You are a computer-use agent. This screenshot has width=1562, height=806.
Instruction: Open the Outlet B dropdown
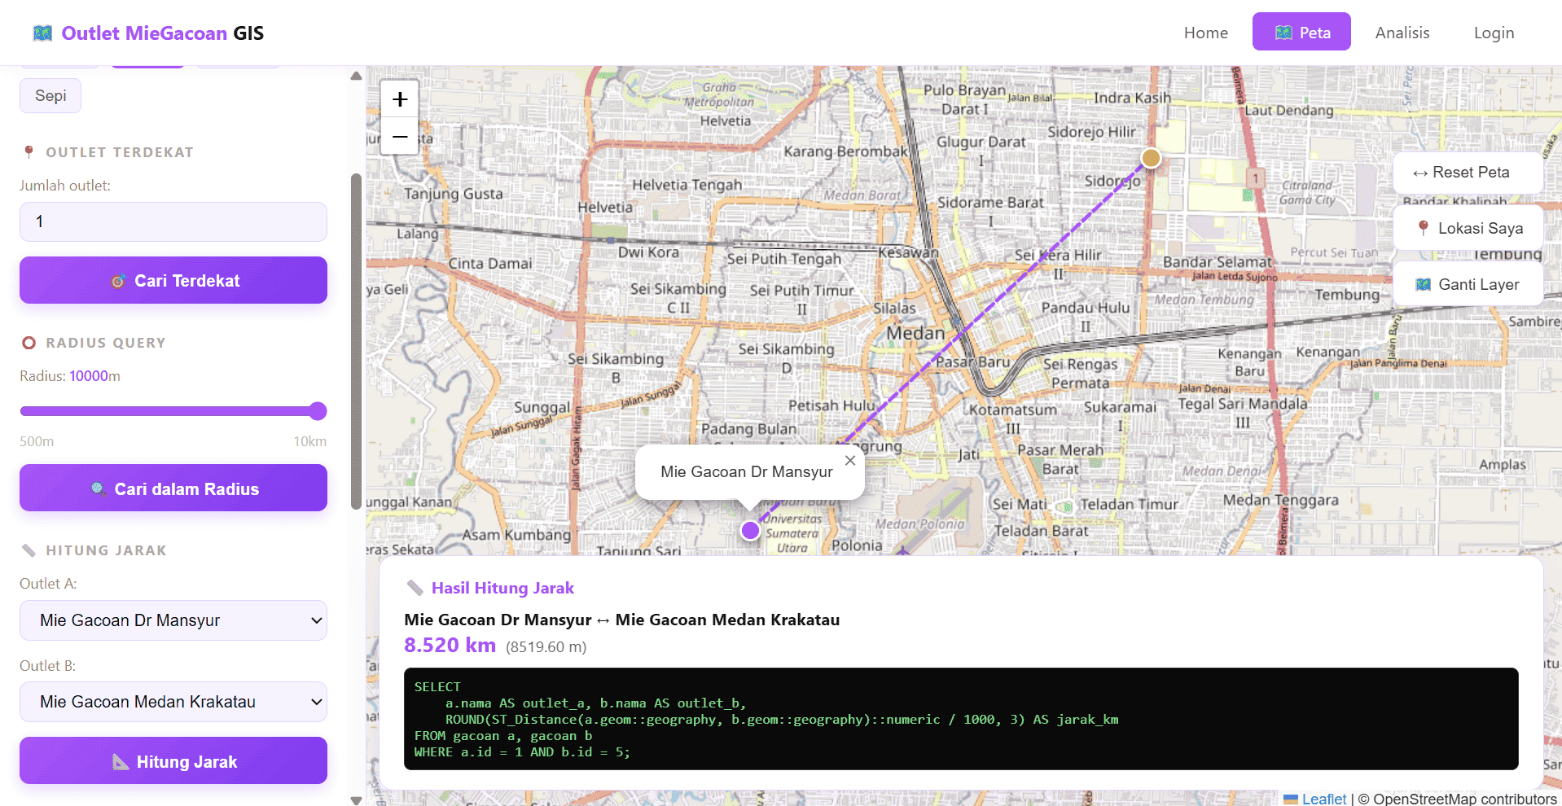[x=173, y=702]
